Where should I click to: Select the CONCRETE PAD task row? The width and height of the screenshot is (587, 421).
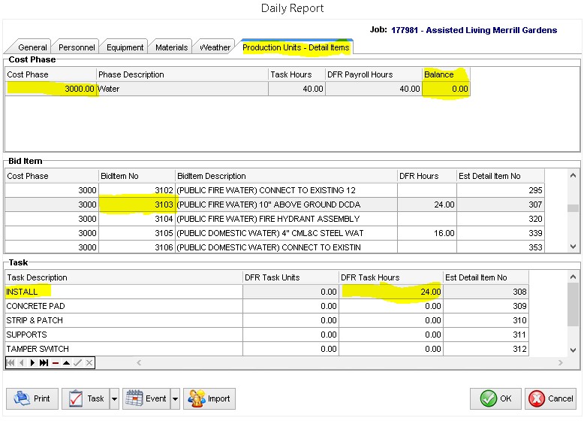tap(266, 306)
